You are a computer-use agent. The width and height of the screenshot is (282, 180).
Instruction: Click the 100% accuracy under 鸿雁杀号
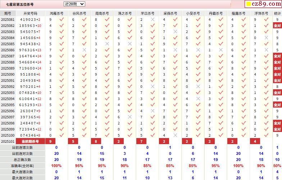(x=56, y=166)
